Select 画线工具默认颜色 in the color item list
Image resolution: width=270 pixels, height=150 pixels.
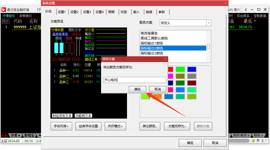click(173, 38)
